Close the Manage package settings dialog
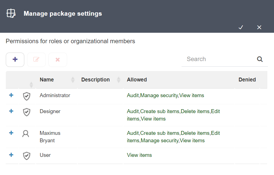The width and height of the screenshot is (274, 175). (x=259, y=27)
